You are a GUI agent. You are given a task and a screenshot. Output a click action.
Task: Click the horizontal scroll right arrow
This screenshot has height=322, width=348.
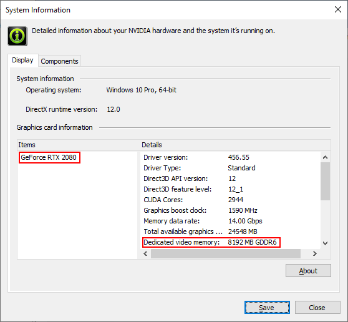click(x=314, y=253)
